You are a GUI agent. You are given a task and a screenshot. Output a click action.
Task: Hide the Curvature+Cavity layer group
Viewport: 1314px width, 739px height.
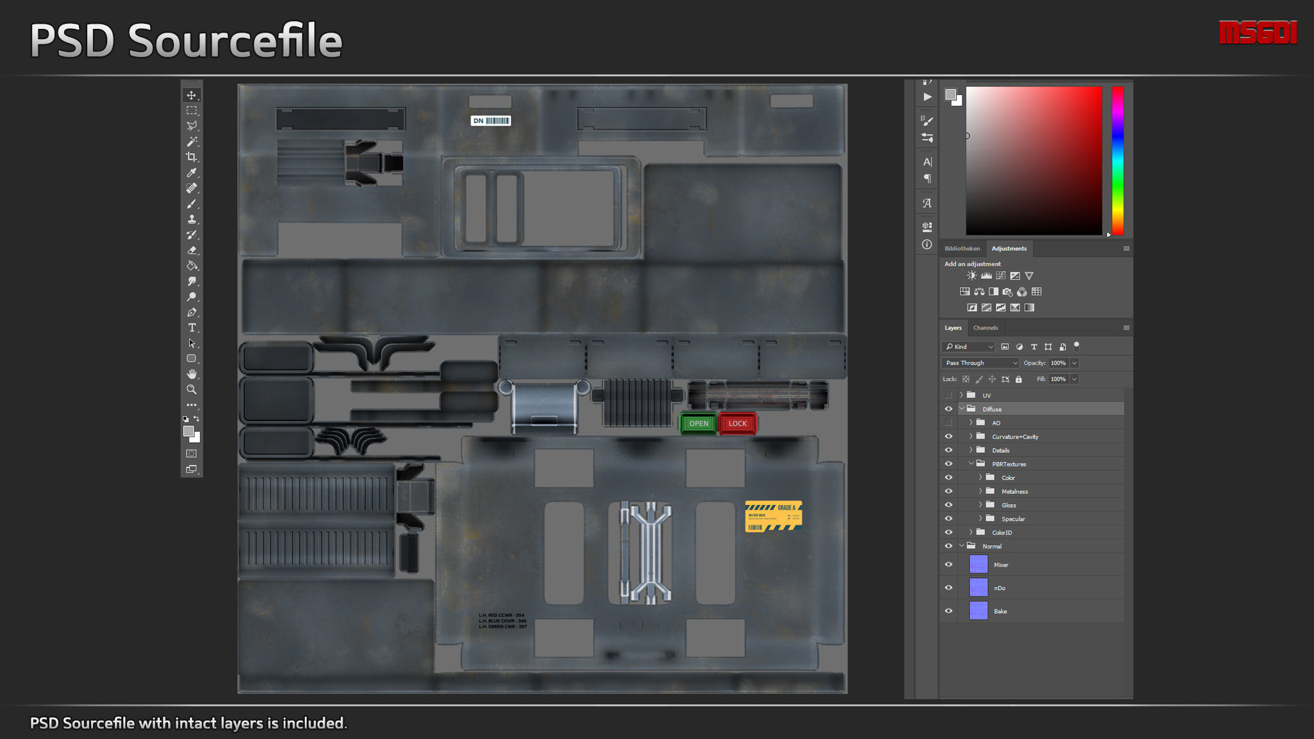pyautogui.click(x=948, y=436)
